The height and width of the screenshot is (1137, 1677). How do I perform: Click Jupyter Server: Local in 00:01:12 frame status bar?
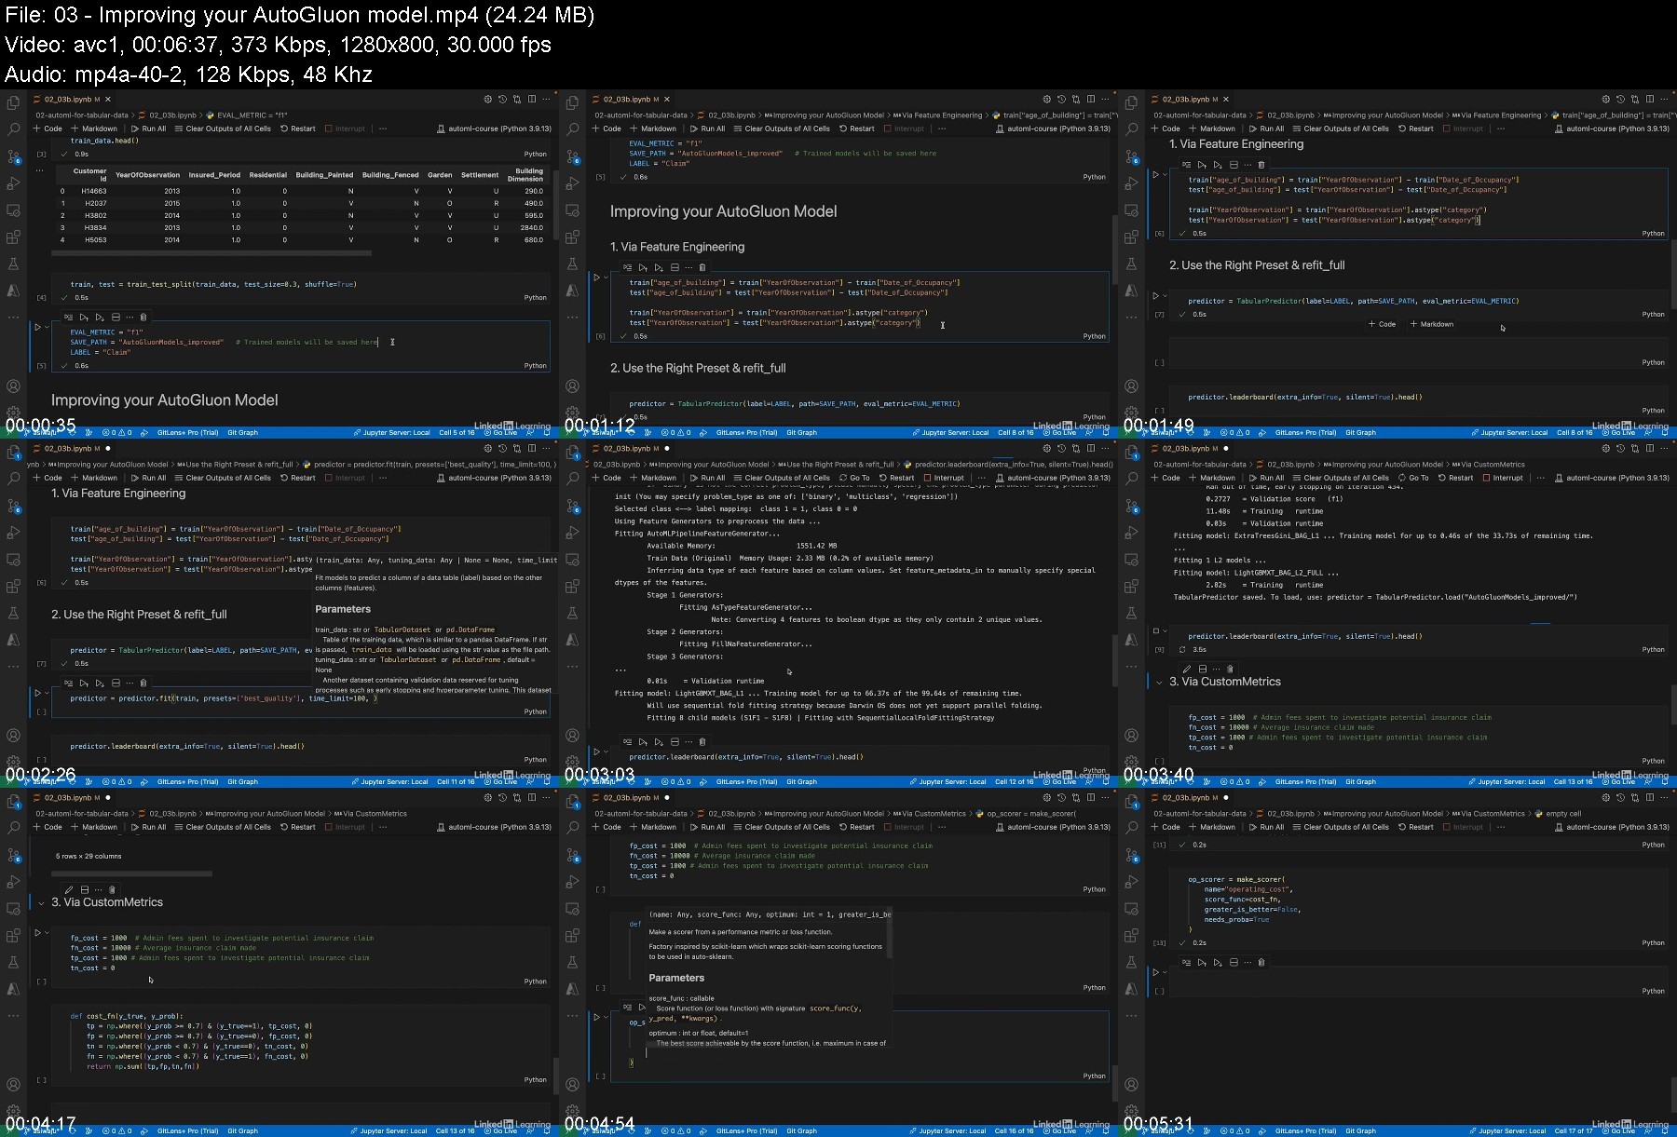[x=951, y=433]
